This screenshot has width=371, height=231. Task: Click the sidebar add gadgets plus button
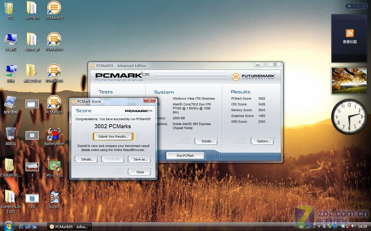point(349,6)
